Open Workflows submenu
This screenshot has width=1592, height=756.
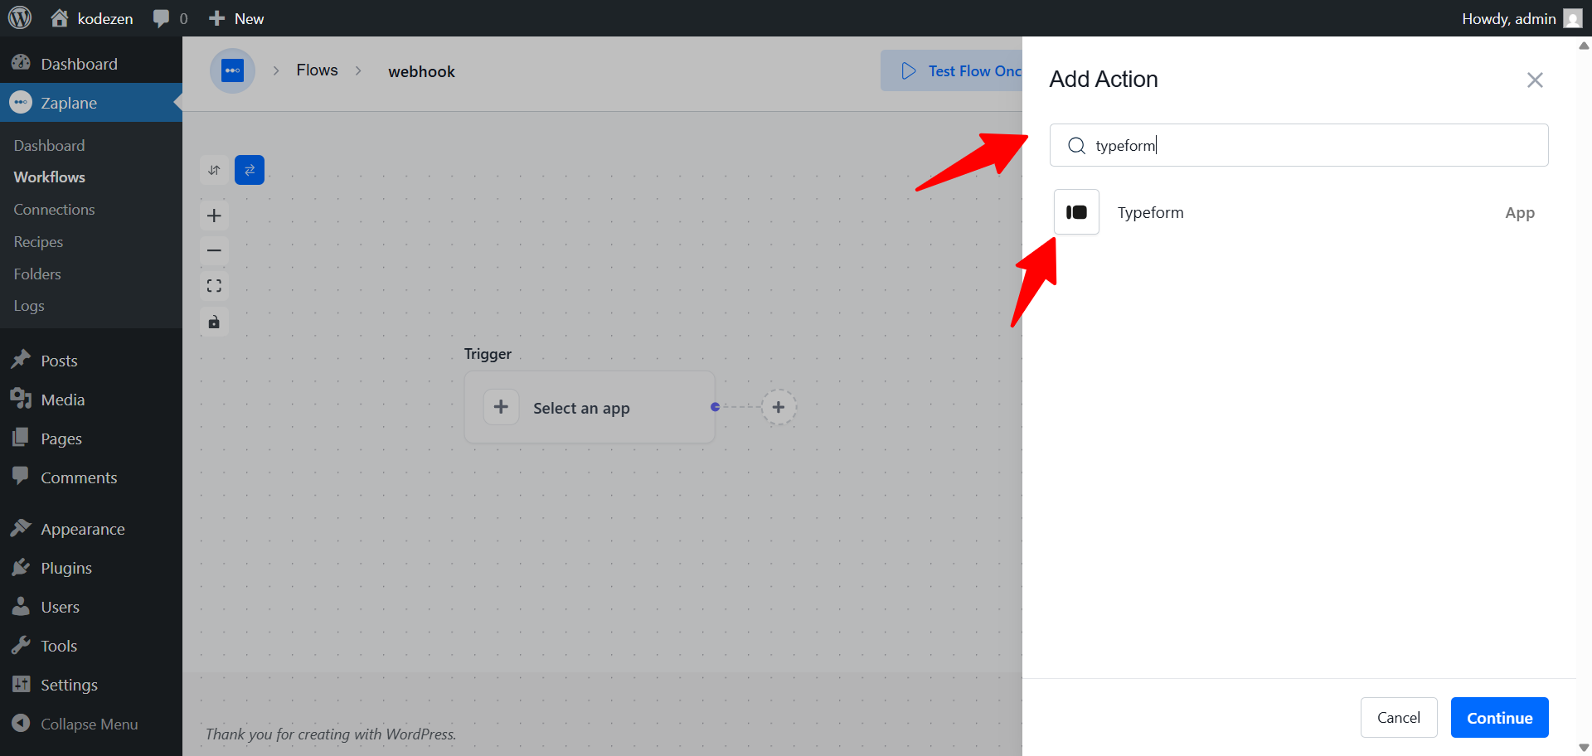point(49,177)
